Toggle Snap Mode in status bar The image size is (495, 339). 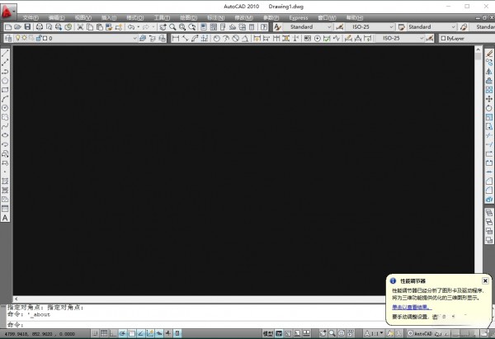point(94,333)
